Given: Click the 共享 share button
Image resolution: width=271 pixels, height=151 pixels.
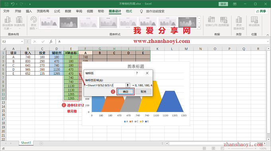Looking at the screenshot, I should pyautogui.click(x=261, y=11).
